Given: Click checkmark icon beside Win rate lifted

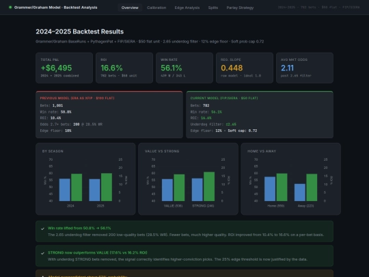Looking at the screenshot, I should [x=42, y=228].
